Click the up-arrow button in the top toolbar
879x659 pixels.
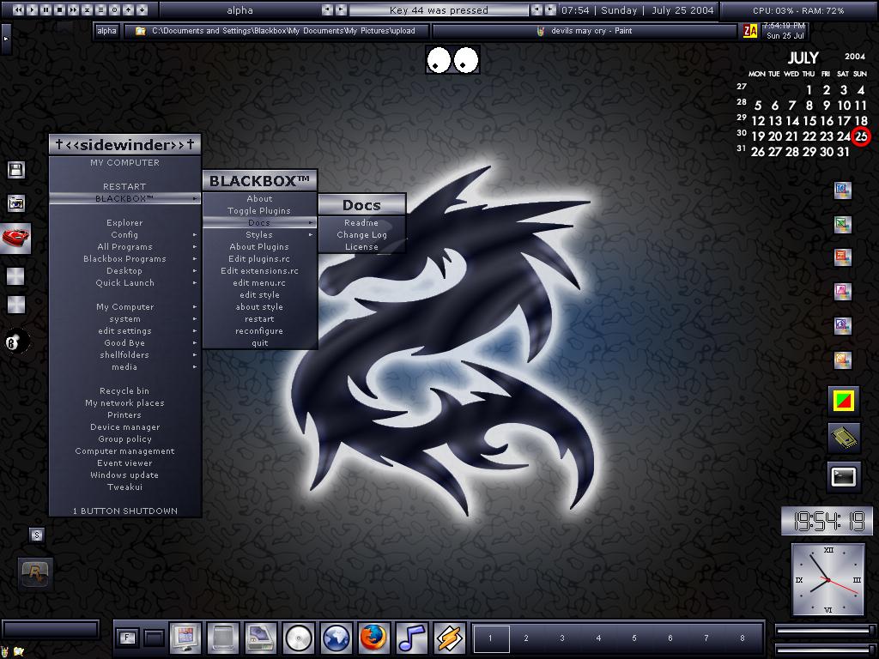(129, 9)
